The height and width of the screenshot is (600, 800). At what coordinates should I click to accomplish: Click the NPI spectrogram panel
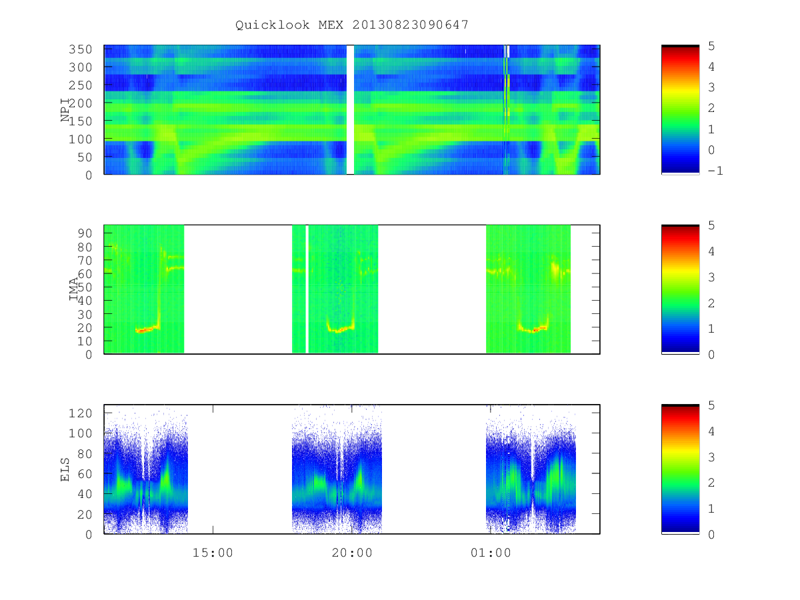(x=352, y=110)
